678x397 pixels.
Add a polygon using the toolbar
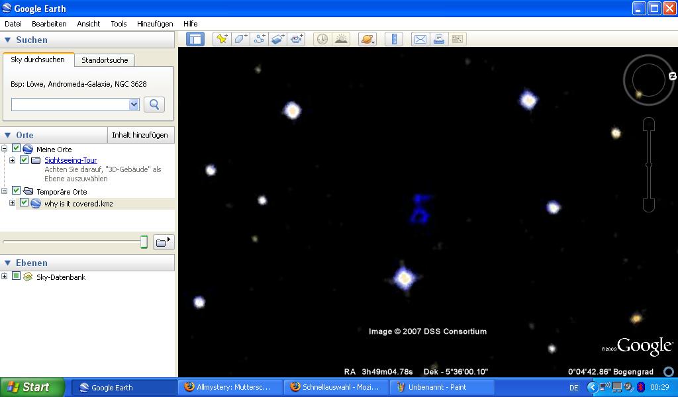tap(241, 39)
